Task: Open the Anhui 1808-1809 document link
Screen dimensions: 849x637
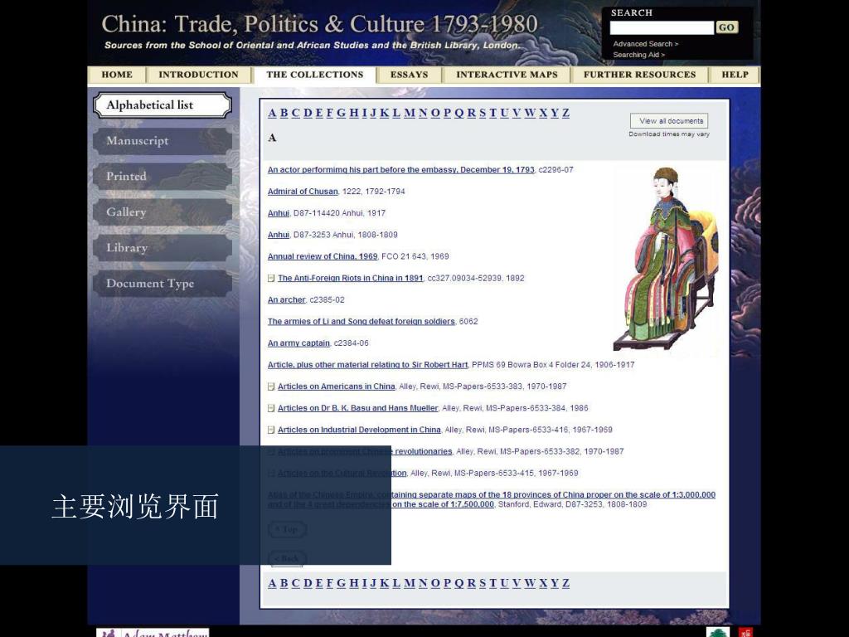Action: (279, 235)
